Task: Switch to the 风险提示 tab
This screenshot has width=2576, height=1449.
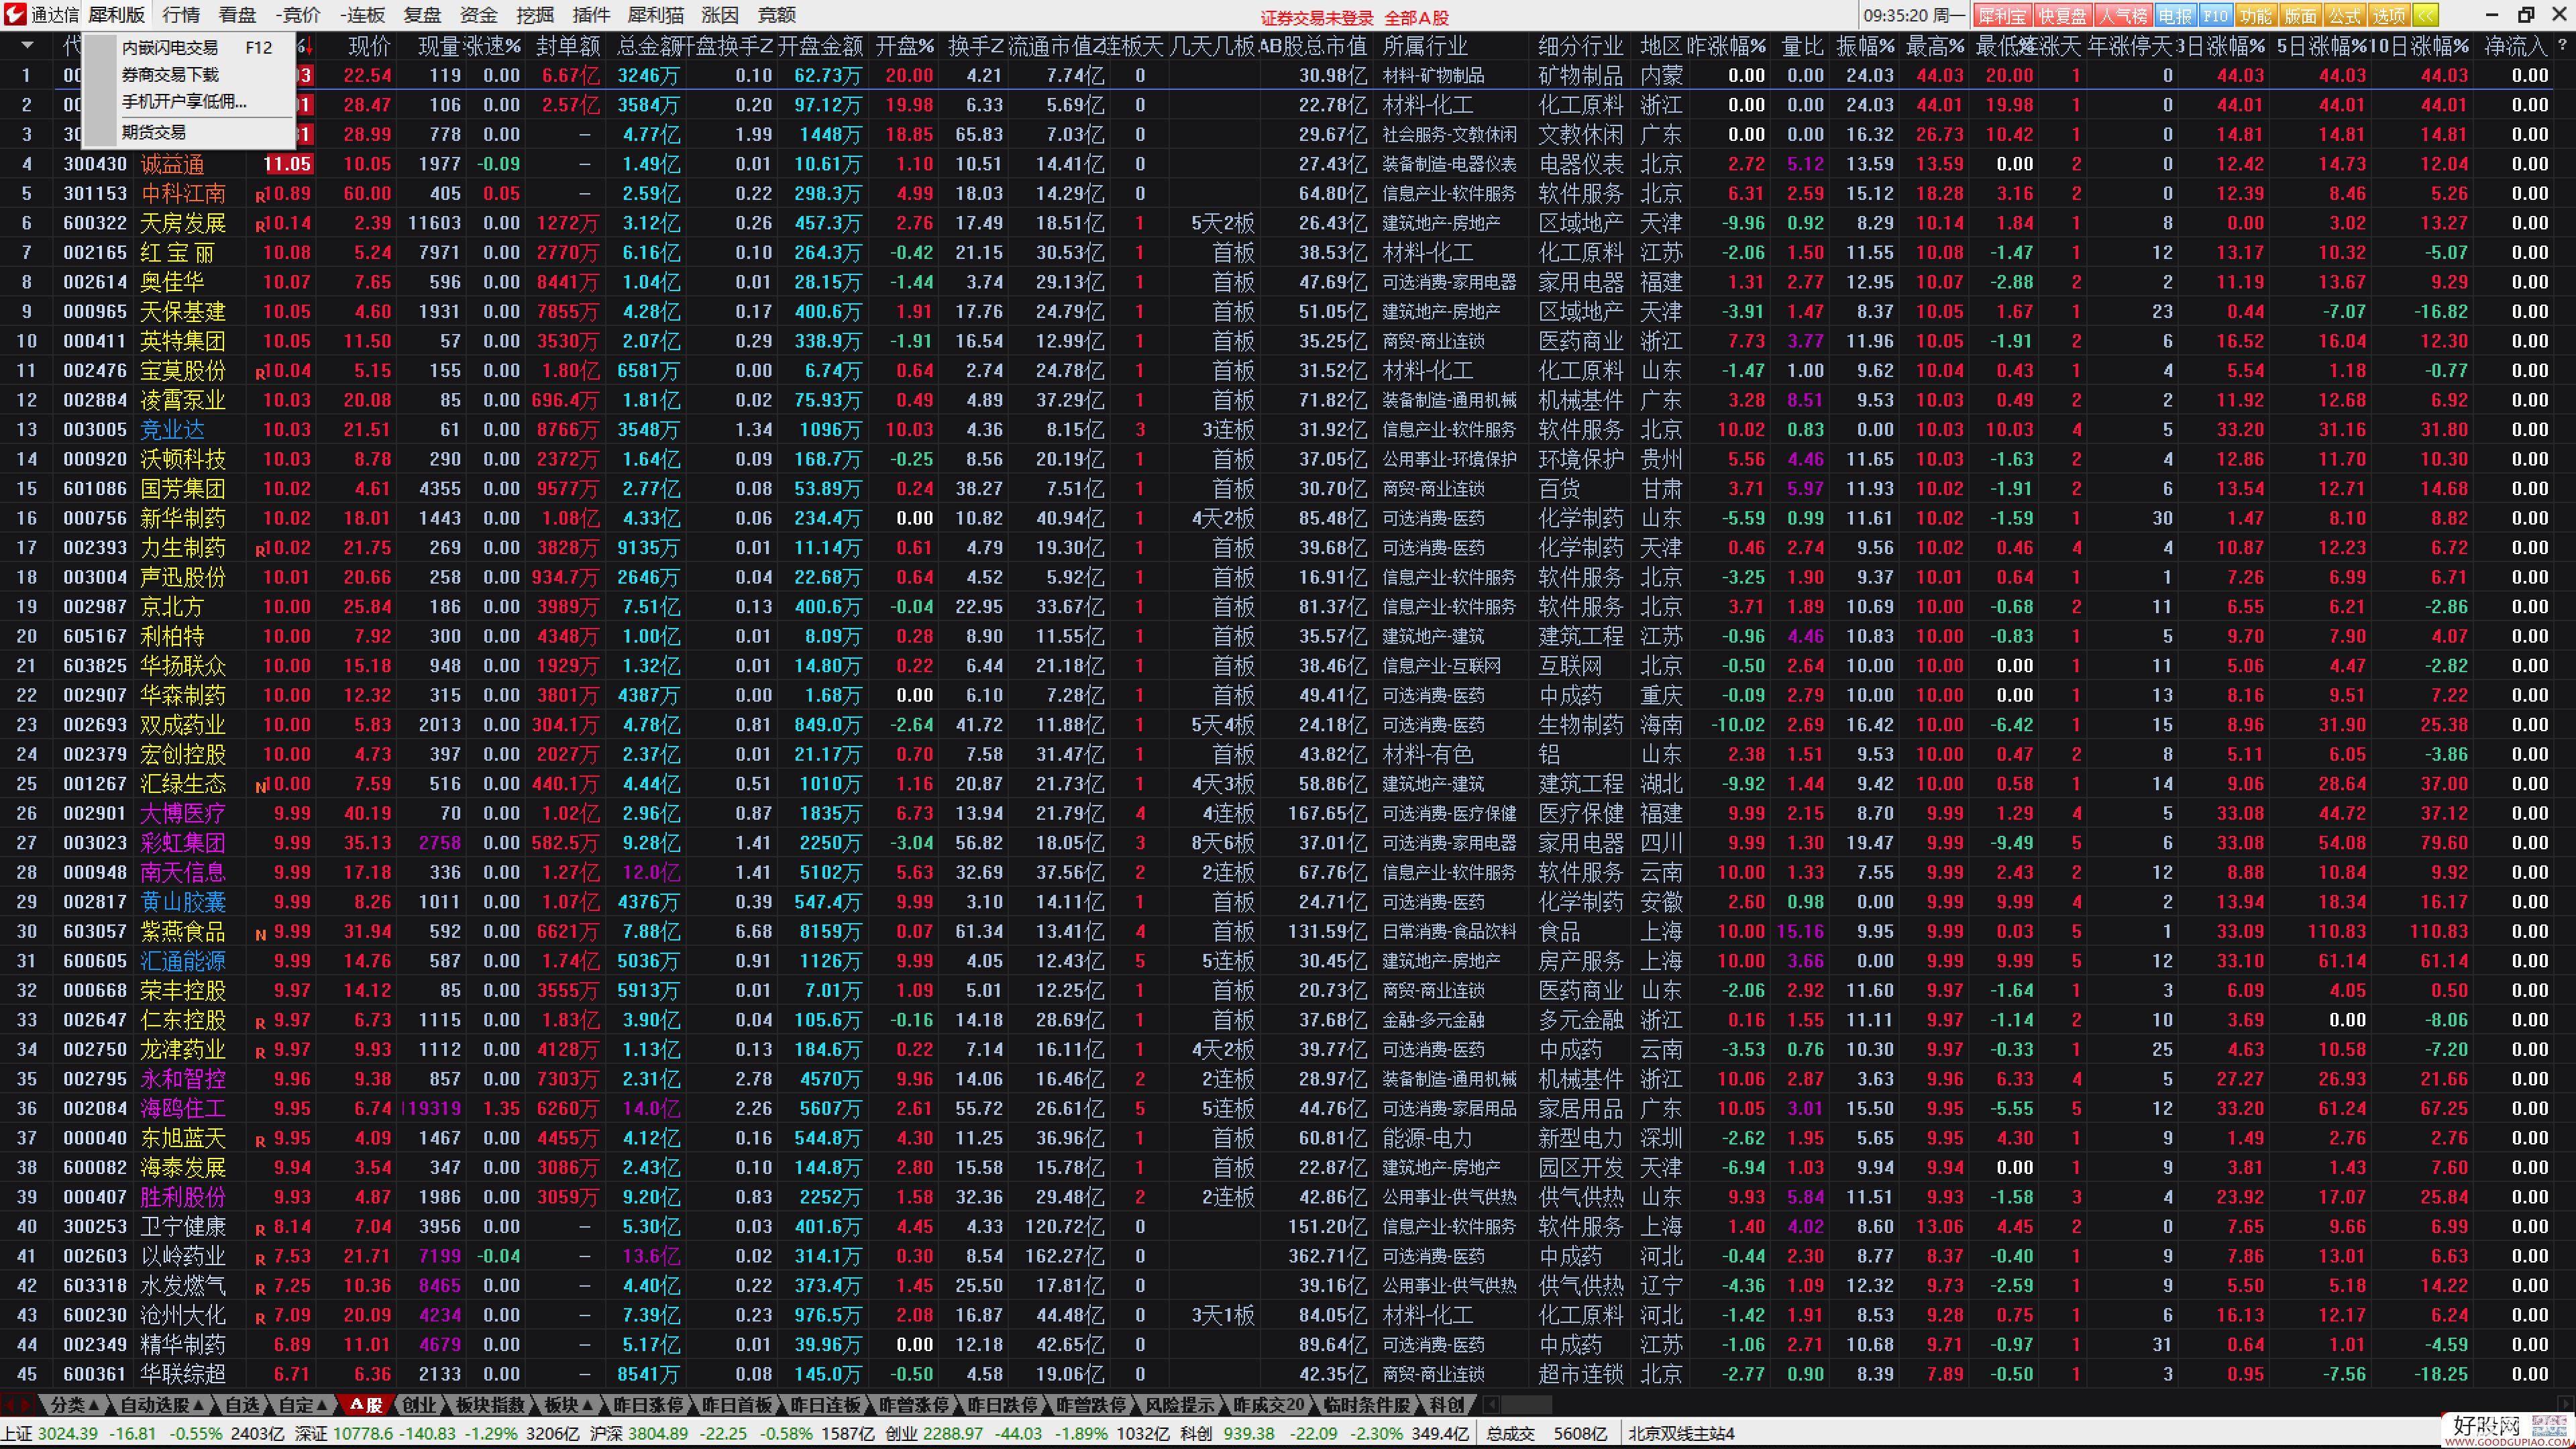Action: pos(1179,1404)
